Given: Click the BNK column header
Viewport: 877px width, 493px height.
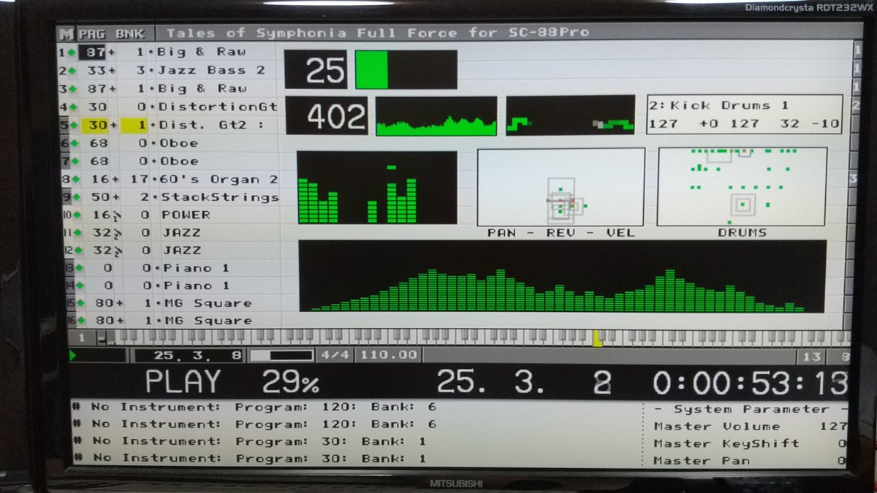Looking at the screenshot, I should coord(129,34).
